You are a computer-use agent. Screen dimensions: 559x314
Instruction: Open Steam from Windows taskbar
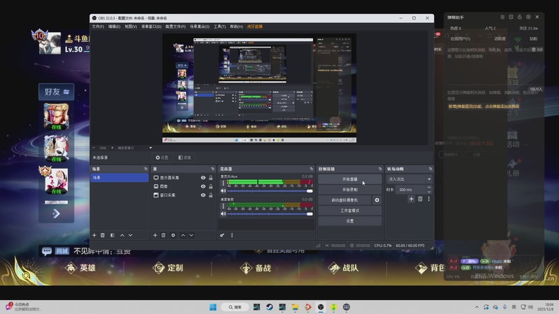coord(270,307)
